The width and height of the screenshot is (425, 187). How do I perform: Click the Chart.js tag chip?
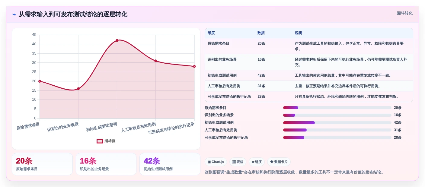click(x=216, y=162)
